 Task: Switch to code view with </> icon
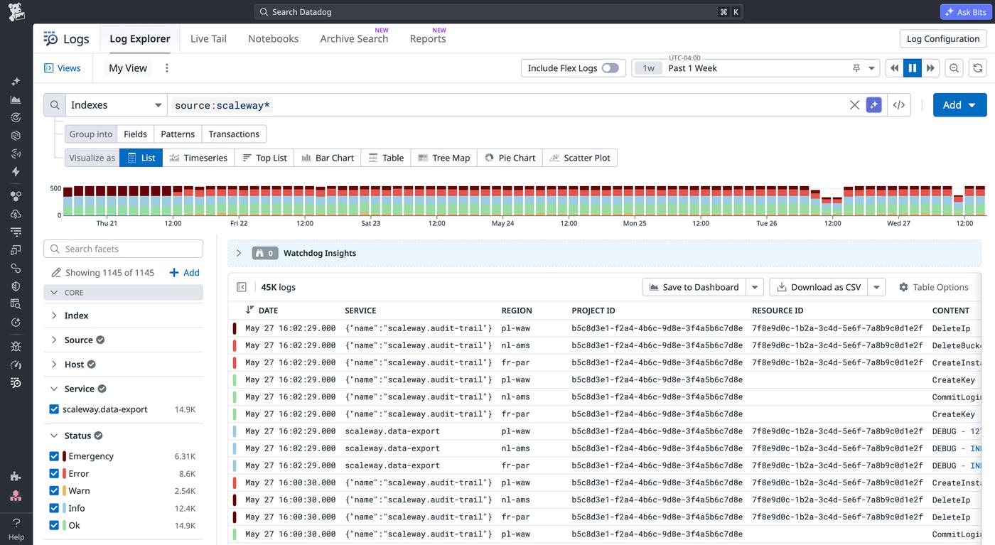point(899,105)
